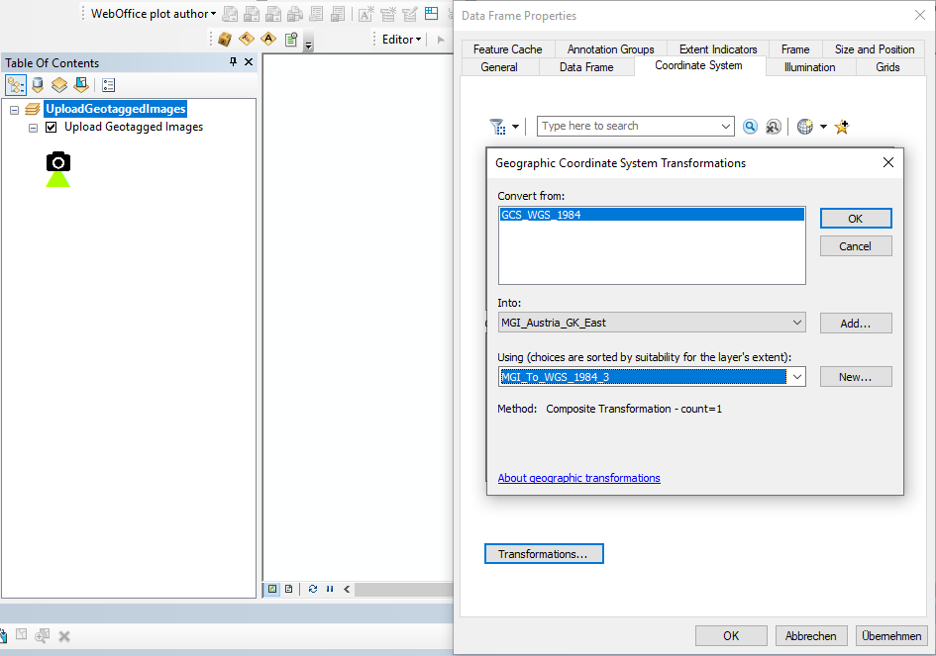
Task: Open the ArcToolbox window
Action: (x=224, y=39)
